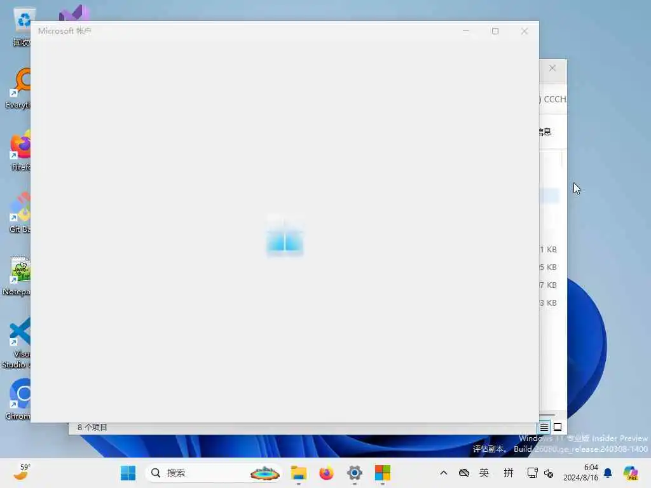Open notifications bell icon
Image resolution: width=651 pixels, height=488 pixels.
tap(608, 473)
